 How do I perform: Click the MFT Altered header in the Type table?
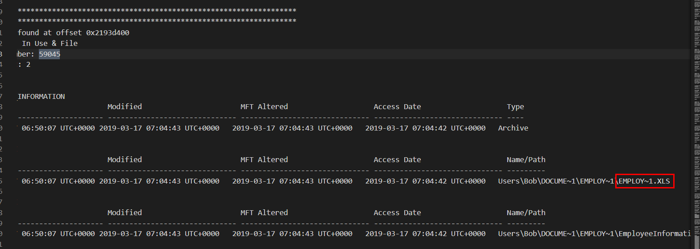pos(264,106)
